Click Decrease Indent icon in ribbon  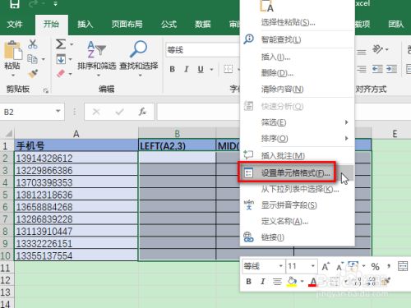pos(377,69)
